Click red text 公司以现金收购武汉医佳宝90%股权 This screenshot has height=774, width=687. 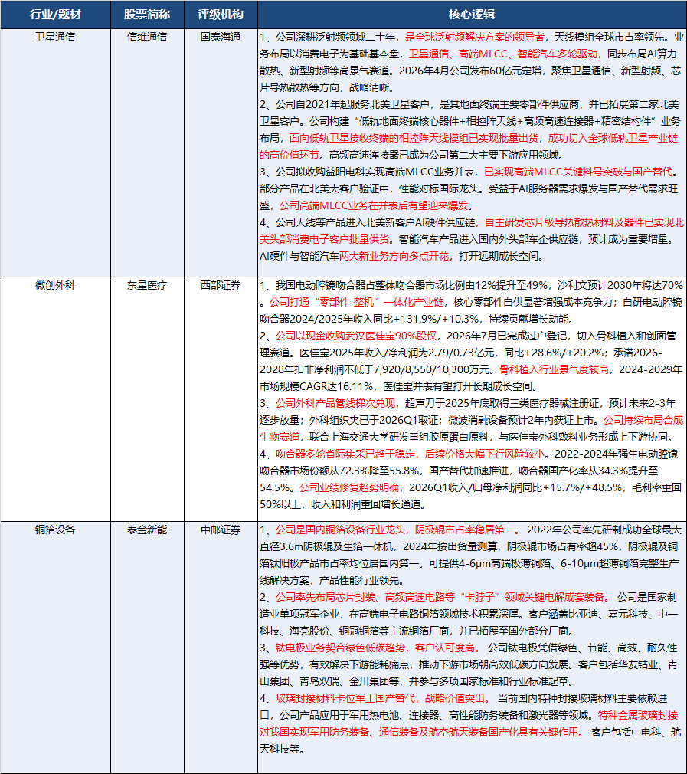click(x=356, y=336)
